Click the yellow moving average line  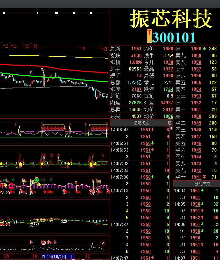(54, 56)
